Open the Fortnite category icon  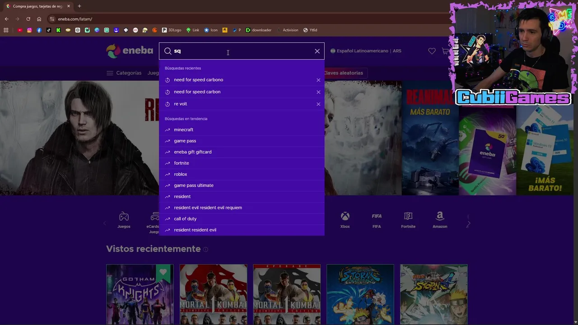click(x=408, y=220)
